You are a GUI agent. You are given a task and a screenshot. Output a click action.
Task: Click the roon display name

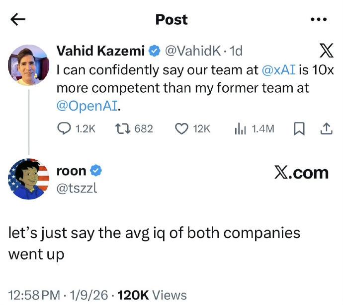[x=72, y=171]
